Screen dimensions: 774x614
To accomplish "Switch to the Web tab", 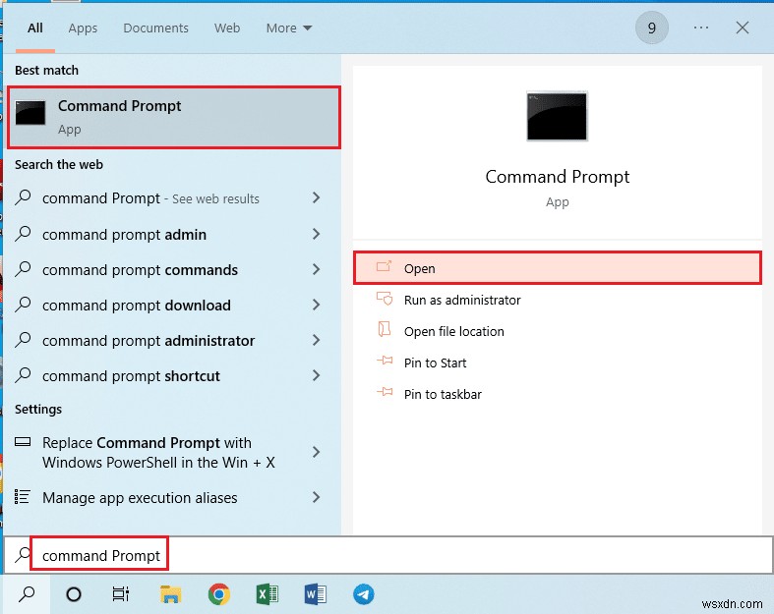I will click(227, 28).
